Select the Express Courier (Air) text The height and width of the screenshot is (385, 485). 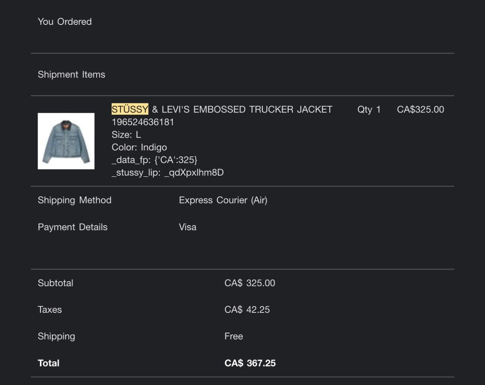tap(223, 200)
